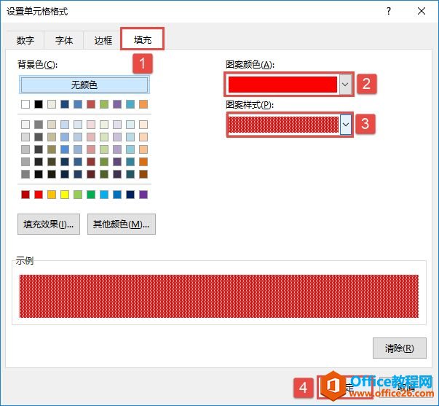Screen dimensions: 439x406
Task: Click the help question mark icon
Action: 389,11
